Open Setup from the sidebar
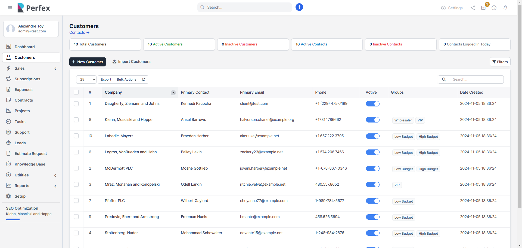 (20, 196)
